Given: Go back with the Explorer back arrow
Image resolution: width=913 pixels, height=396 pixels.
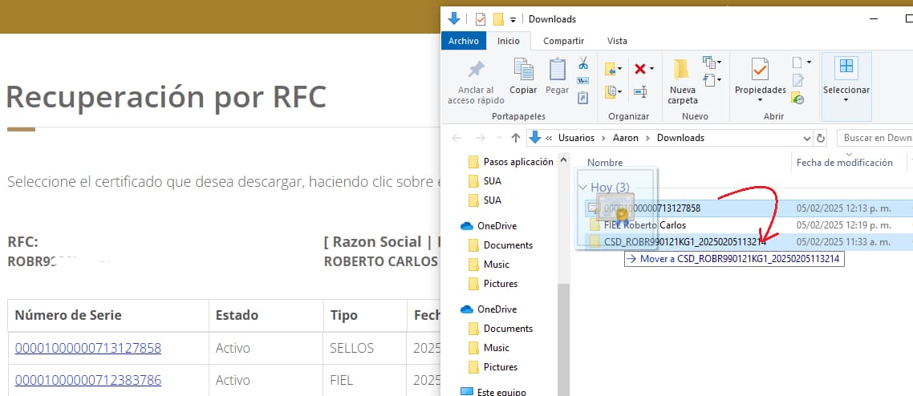Looking at the screenshot, I should tap(457, 138).
